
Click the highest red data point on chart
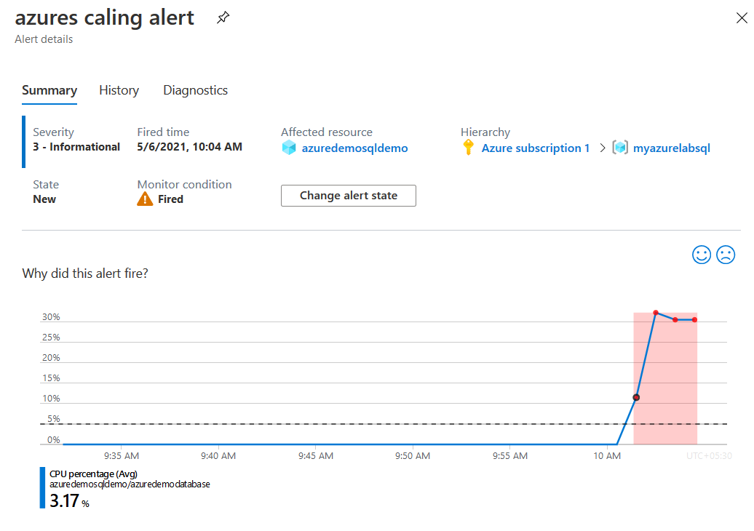pos(656,313)
